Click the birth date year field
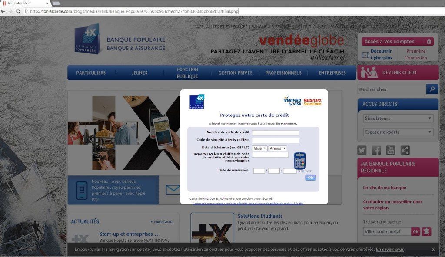The width and height of the screenshot is (445, 257). click(290, 171)
